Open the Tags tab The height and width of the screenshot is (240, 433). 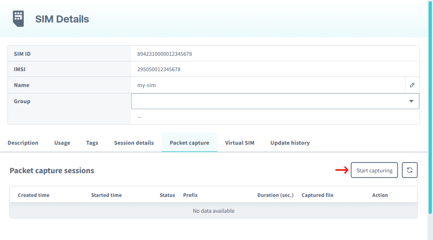click(92, 143)
